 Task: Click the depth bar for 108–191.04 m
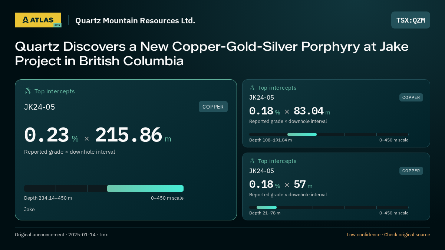point(329,134)
